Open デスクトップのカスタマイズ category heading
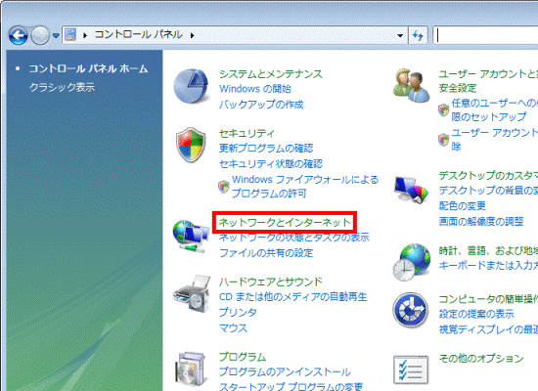This screenshot has width=538, height=391. coord(488,176)
